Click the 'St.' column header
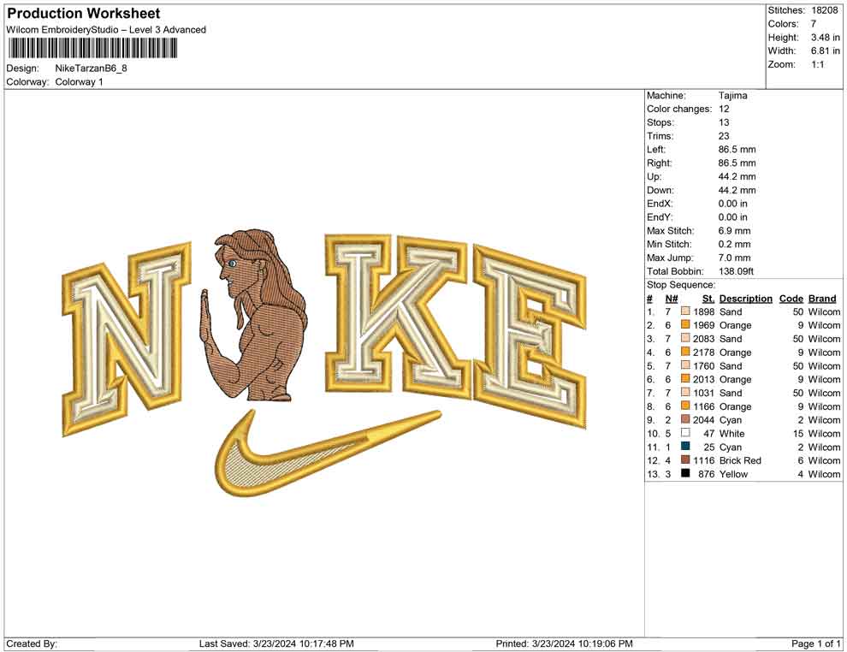847x652 pixels. [708, 299]
